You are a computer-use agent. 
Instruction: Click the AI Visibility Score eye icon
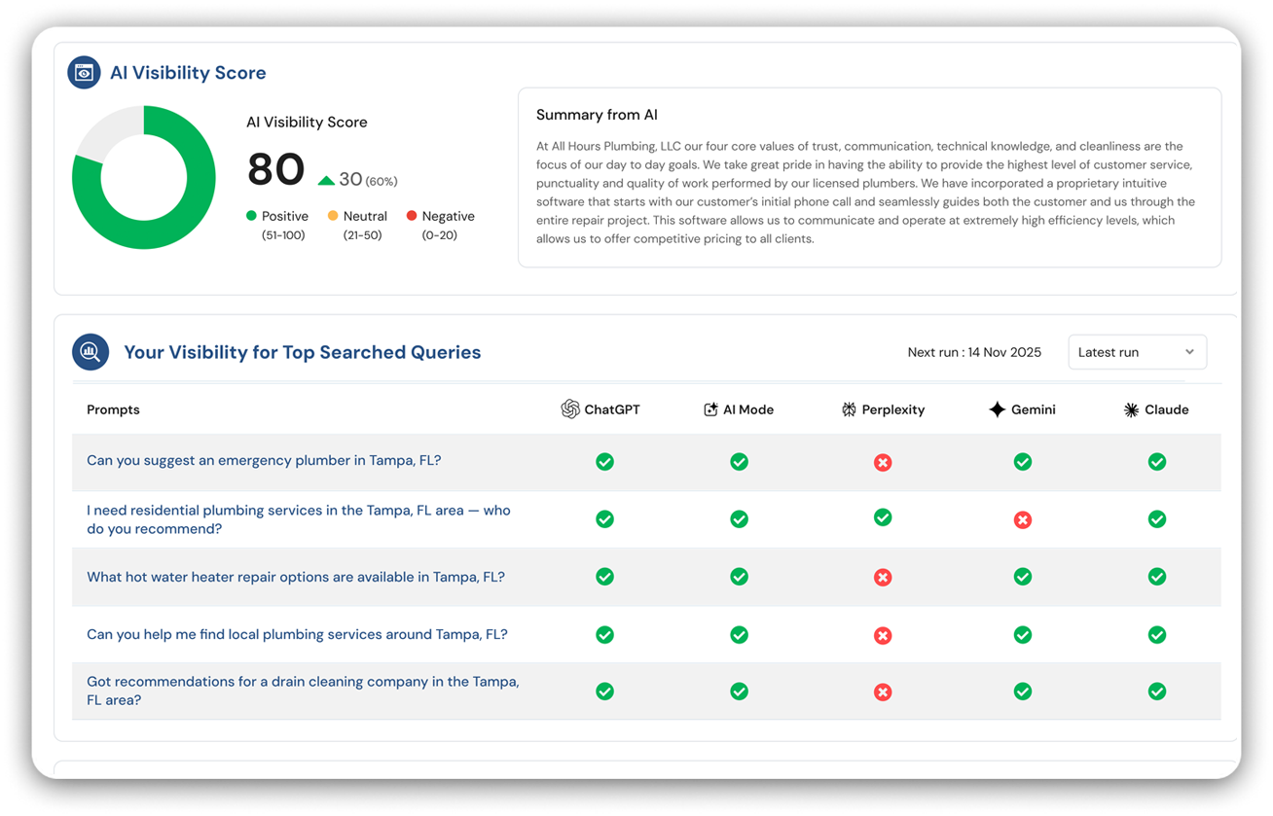coord(84,73)
